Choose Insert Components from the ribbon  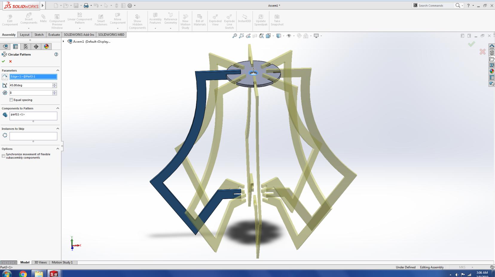(x=29, y=19)
